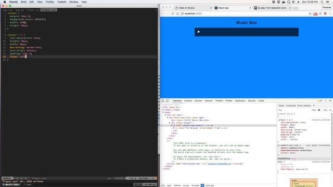Open the Event Listeners tab
The height and width of the screenshot is (187, 333).
304,105
